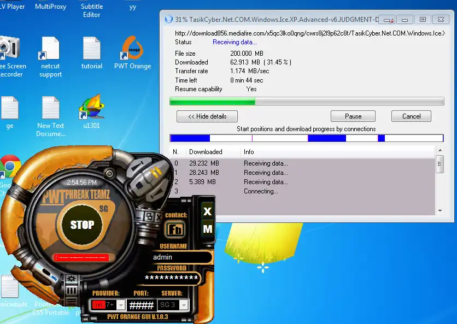The width and height of the screenshot is (457, 324).
Task: Click the '62.913 MB ( 31.45 % )' value
Action: (x=261, y=62)
